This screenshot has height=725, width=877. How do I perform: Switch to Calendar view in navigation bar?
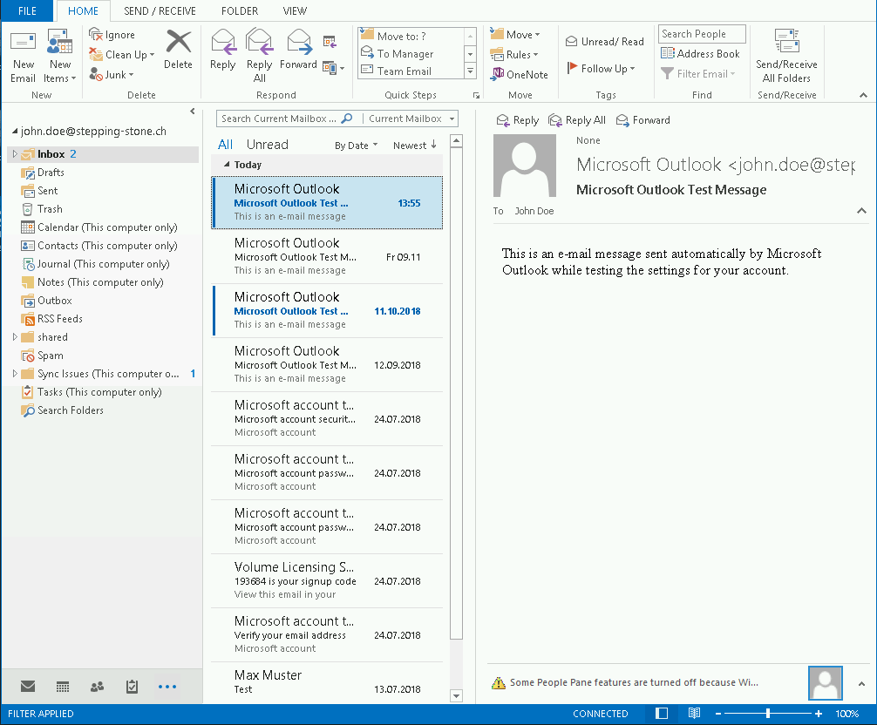click(63, 687)
